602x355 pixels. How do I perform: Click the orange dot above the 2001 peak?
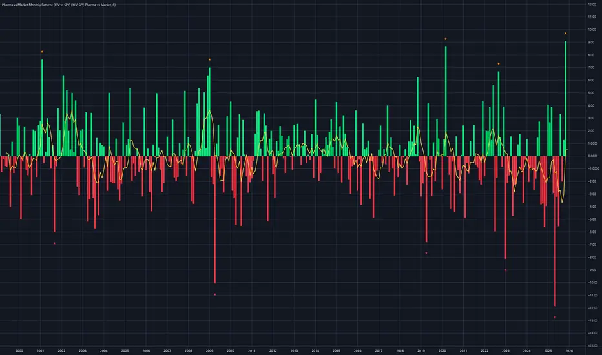tap(42, 52)
